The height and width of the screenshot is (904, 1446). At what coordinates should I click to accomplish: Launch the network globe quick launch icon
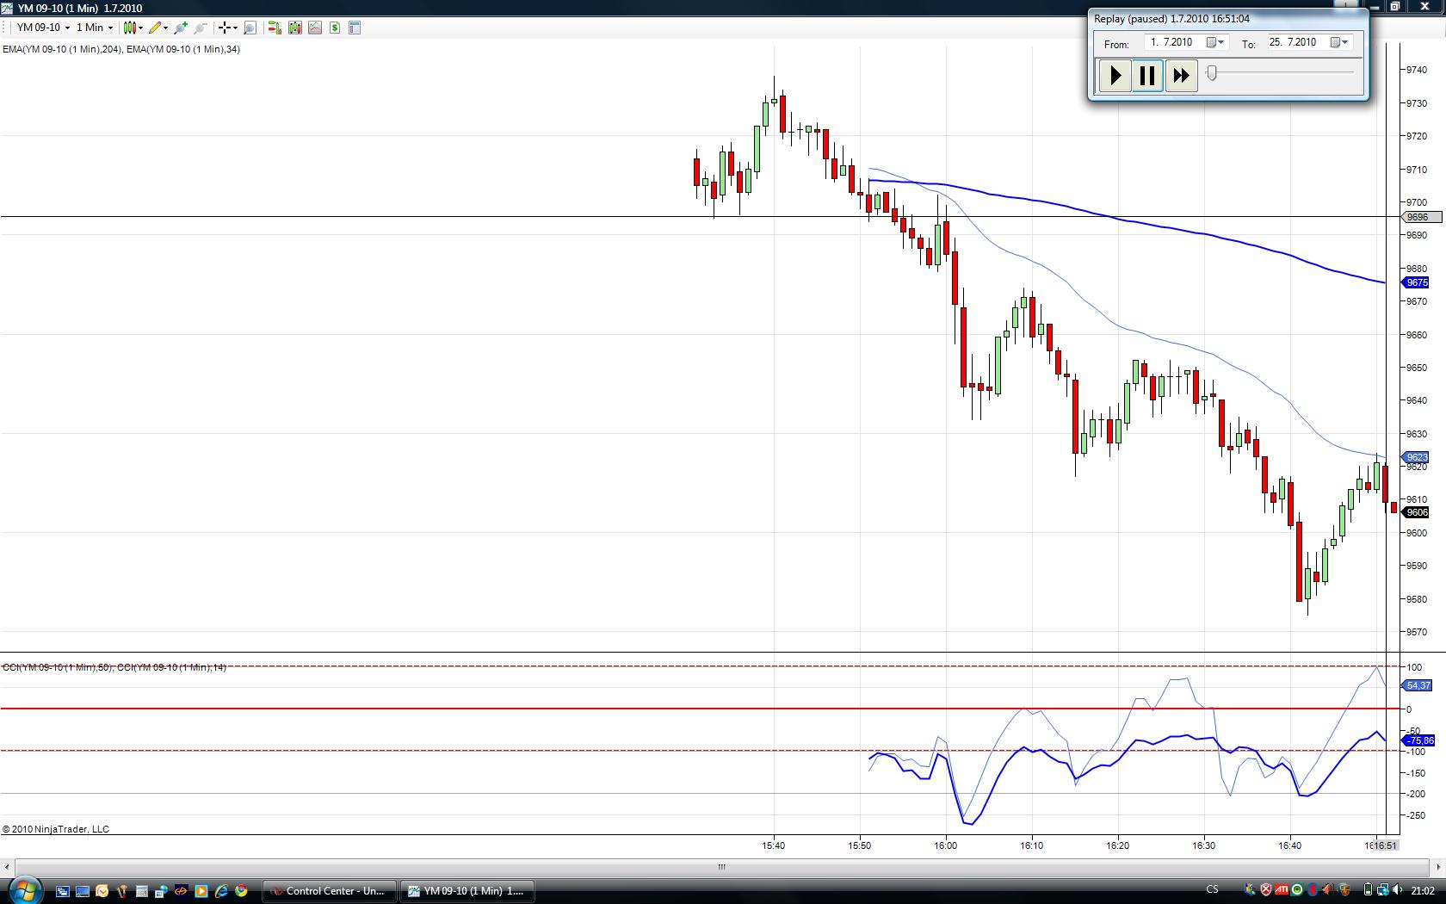[x=162, y=891]
